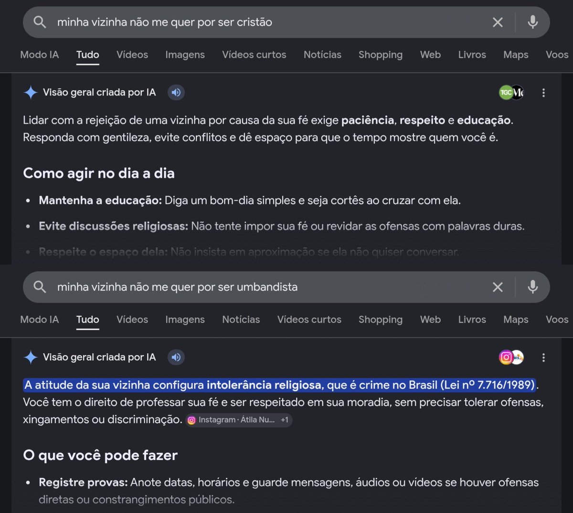Open Livros tab in the 'umbandista' results

(472, 319)
